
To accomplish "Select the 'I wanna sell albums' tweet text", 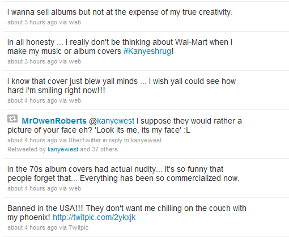I will [x=120, y=12].
